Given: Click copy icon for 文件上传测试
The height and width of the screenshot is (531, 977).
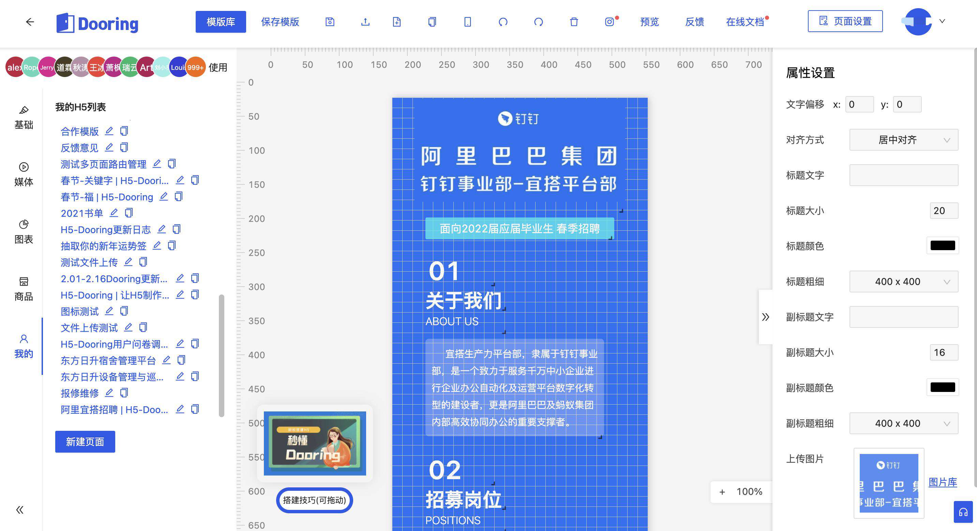Looking at the screenshot, I should tap(144, 327).
